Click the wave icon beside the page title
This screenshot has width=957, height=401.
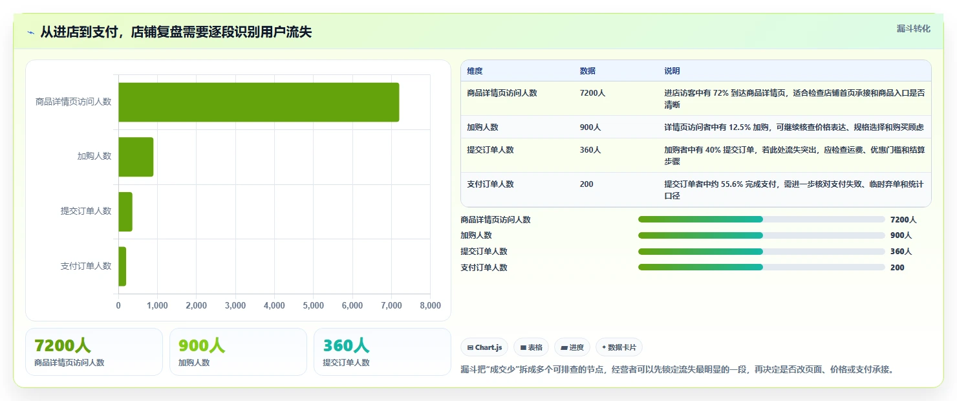(30, 32)
